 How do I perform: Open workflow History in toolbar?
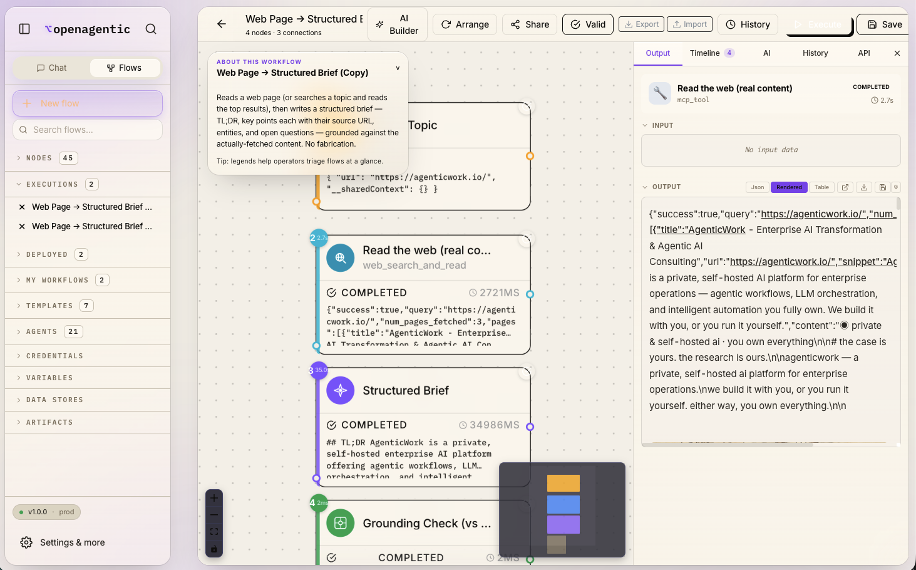[748, 24]
